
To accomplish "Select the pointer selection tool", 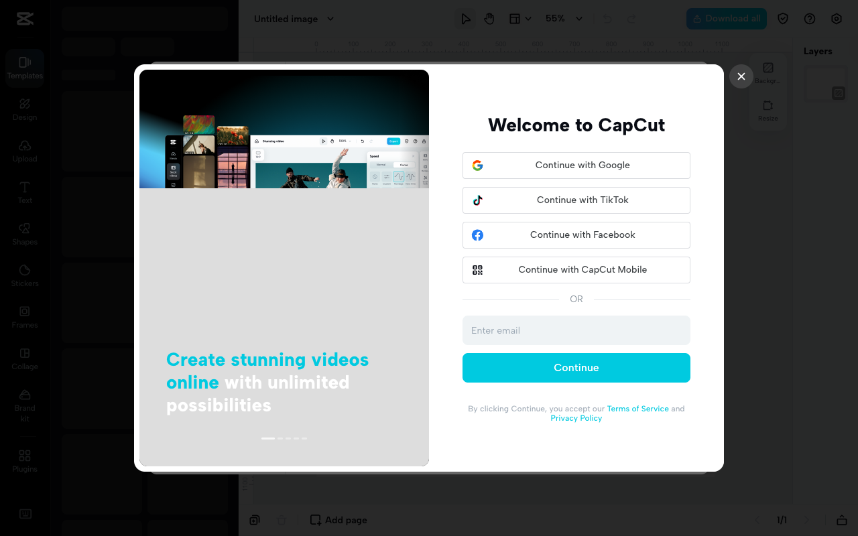I will (465, 19).
